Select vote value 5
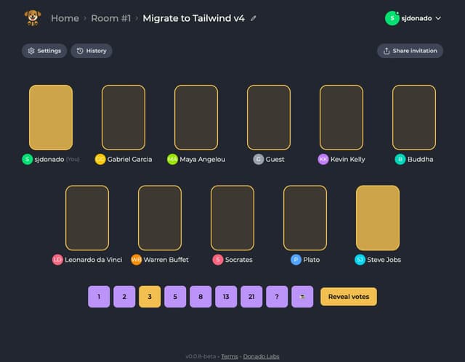Image resolution: width=465 pixels, height=362 pixels. coord(175,296)
